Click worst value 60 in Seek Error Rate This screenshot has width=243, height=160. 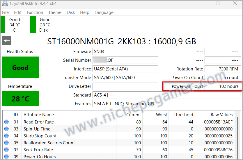pos(165,150)
